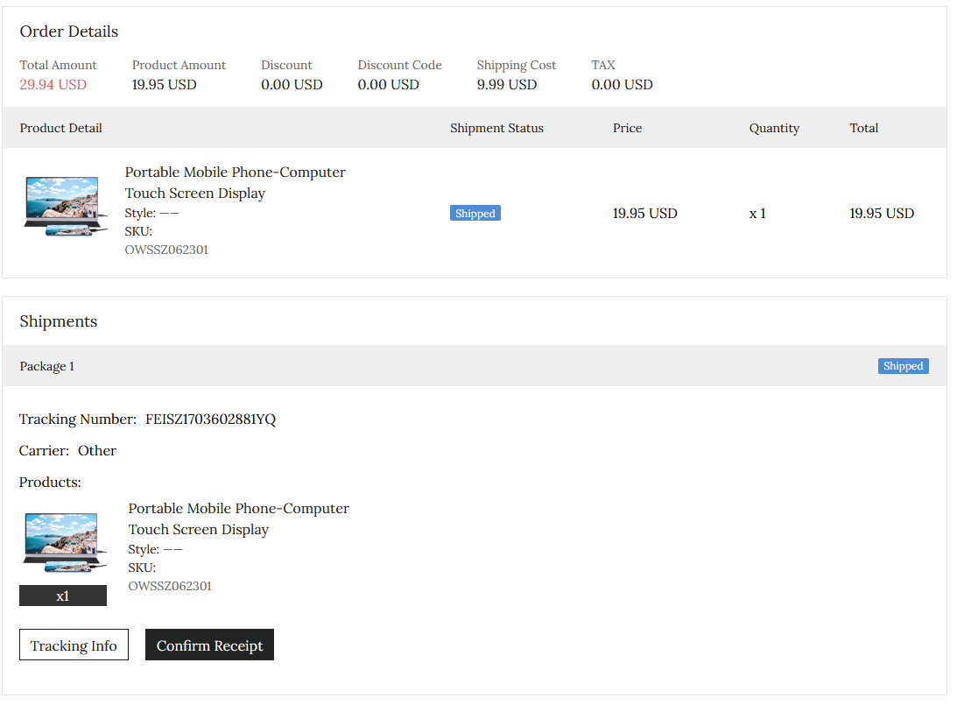Click Shipped badge in Shipment Status column
957x705 pixels.
click(475, 213)
